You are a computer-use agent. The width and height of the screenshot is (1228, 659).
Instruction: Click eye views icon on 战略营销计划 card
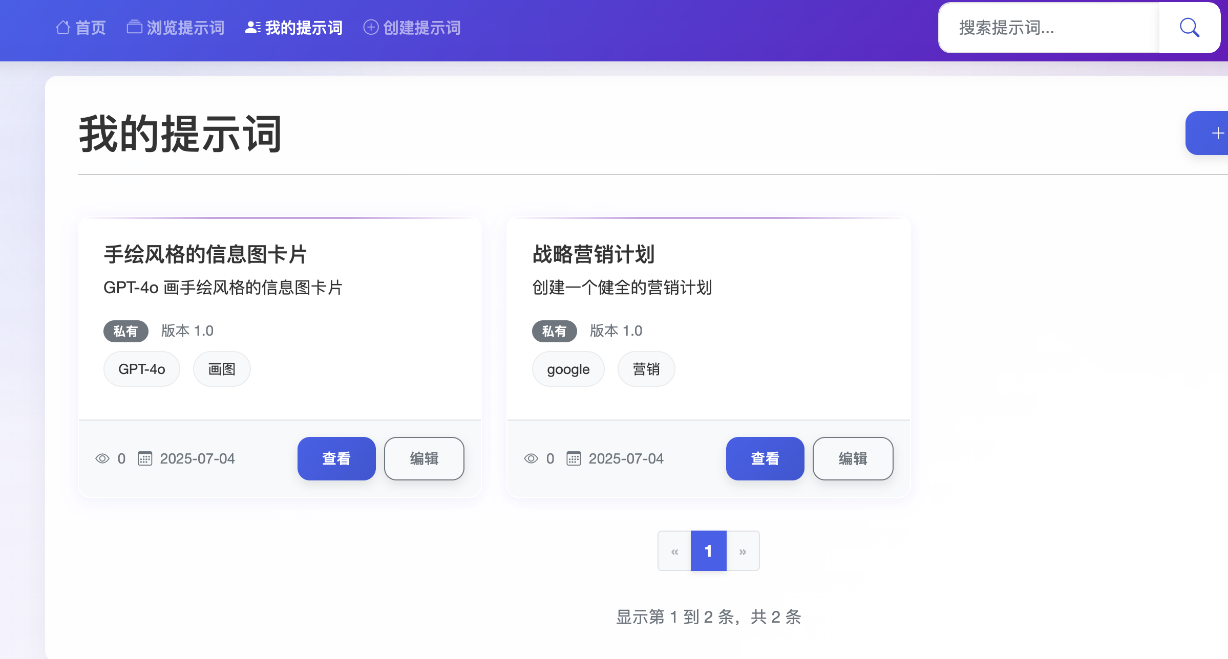531,458
